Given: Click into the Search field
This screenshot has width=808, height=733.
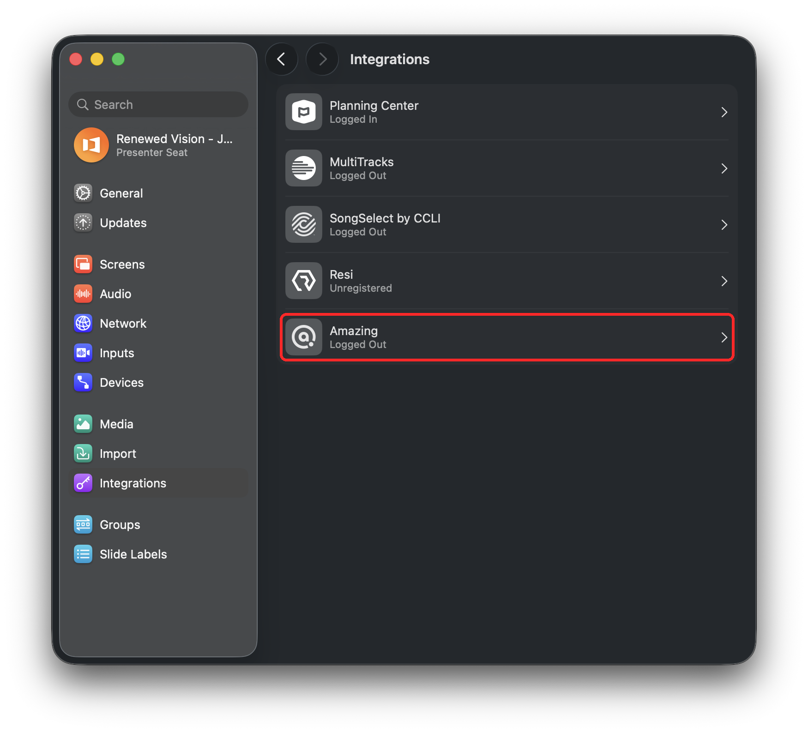Looking at the screenshot, I should (x=158, y=104).
